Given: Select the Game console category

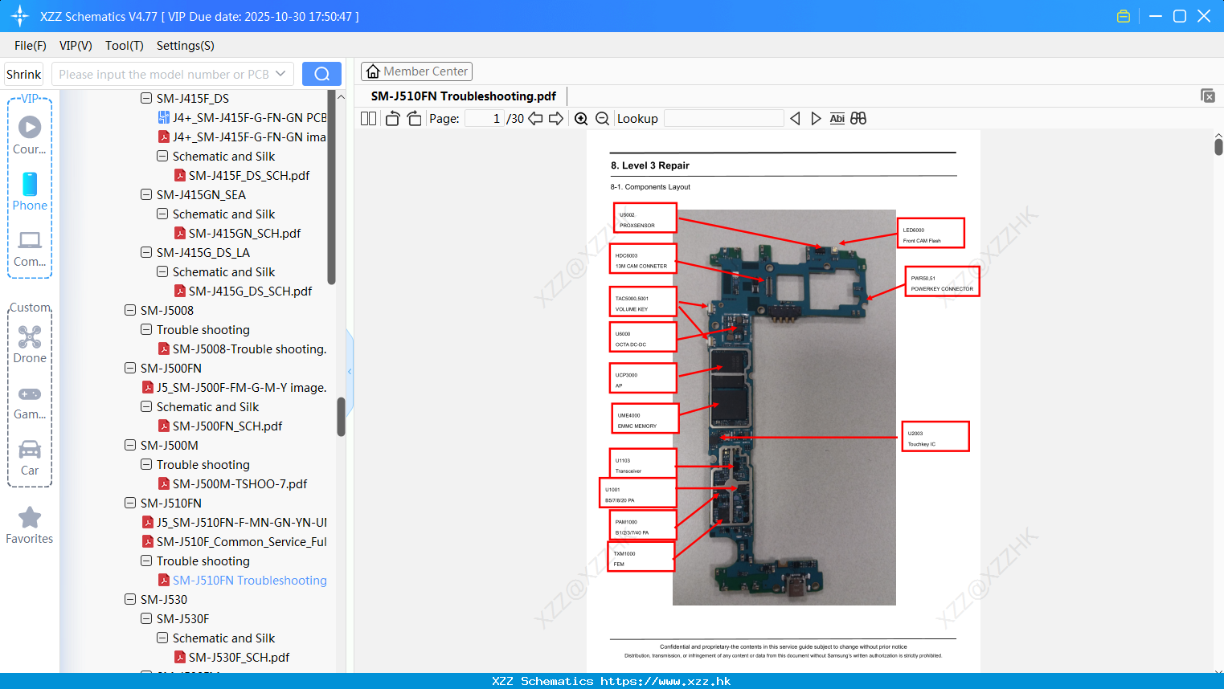Looking at the screenshot, I should coord(30,402).
